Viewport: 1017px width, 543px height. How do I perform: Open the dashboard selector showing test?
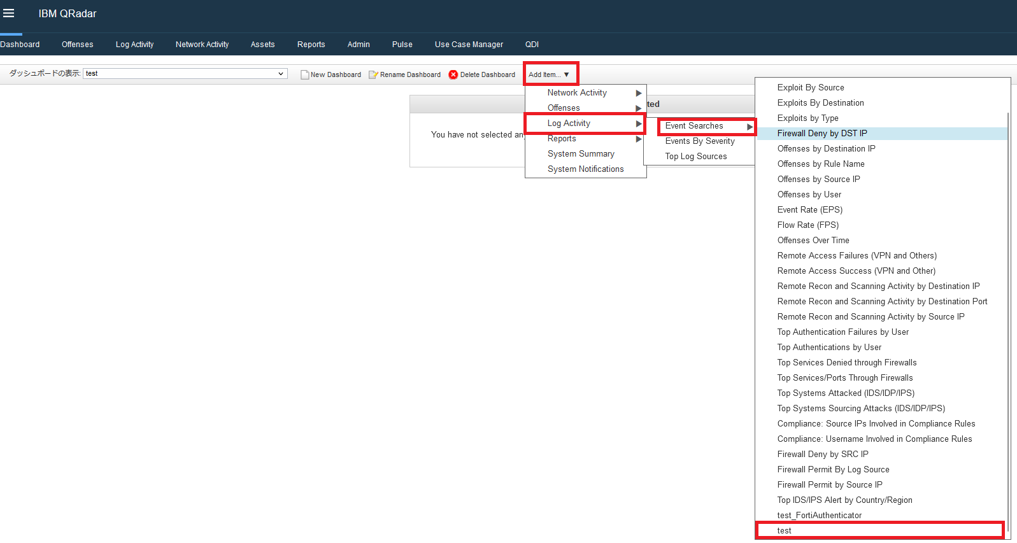(x=185, y=74)
